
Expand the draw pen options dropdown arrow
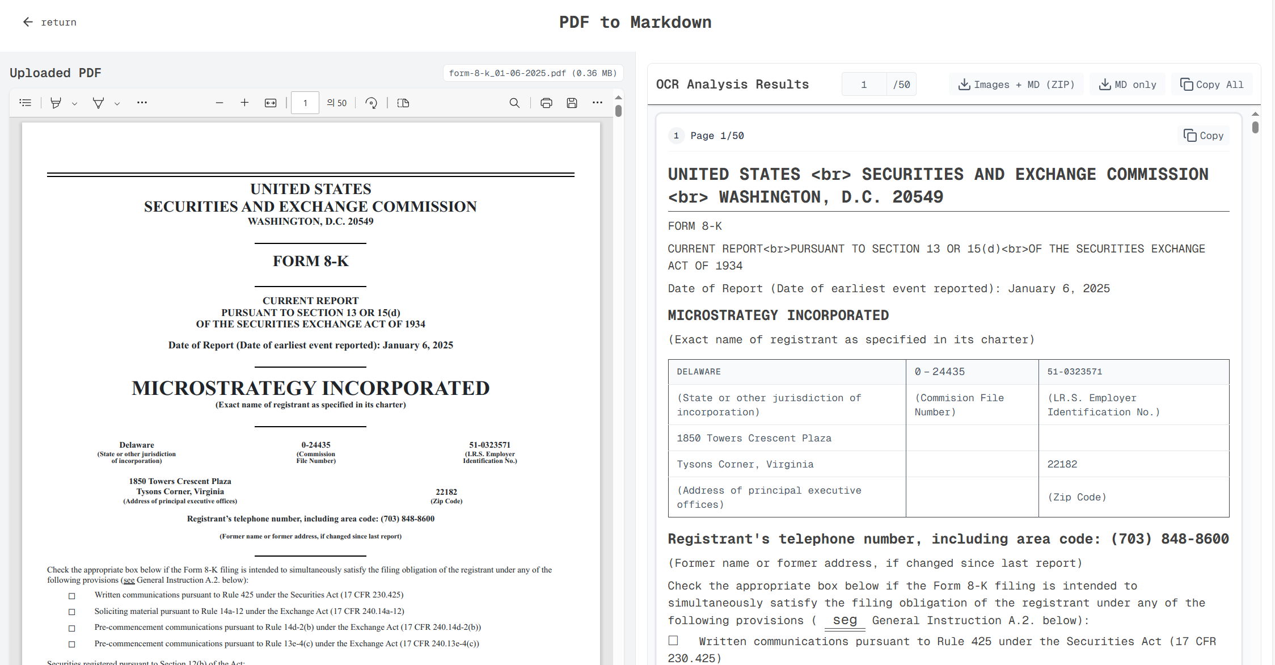pyautogui.click(x=117, y=104)
